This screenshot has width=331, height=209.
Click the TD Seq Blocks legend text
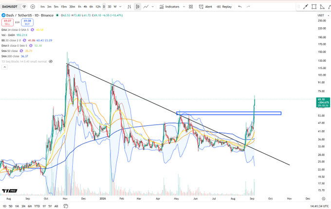point(24,62)
